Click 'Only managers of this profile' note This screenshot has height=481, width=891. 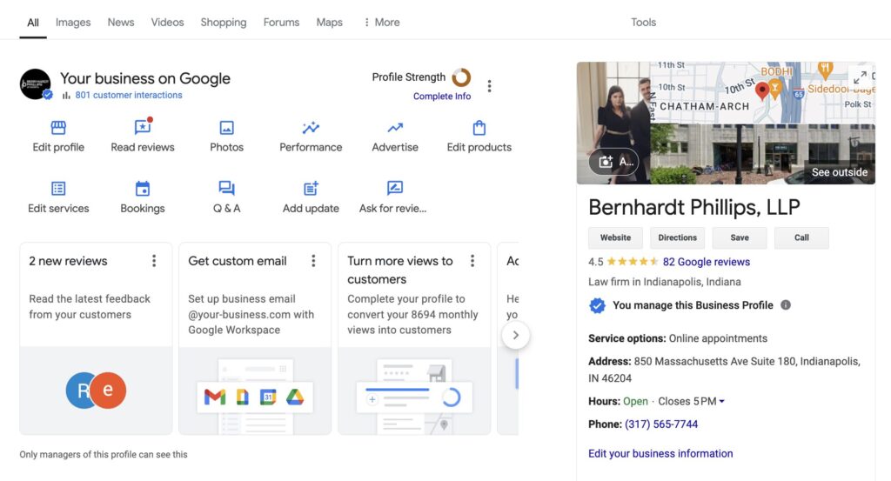[104, 454]
